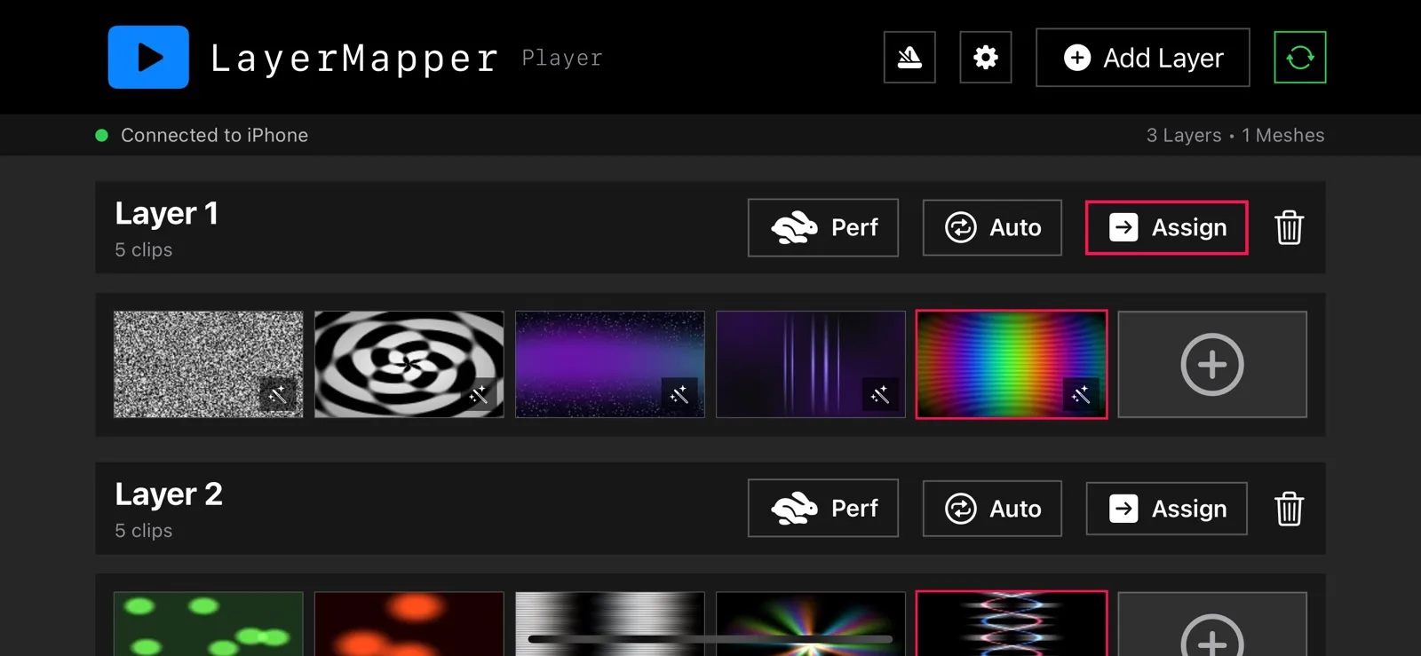Click the Layer 1 title
Screen dimensions: 1421x656
[x=166, y=214]
